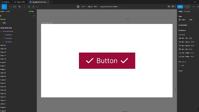Edit the page background opacity percentage

[x=191, y=20]
